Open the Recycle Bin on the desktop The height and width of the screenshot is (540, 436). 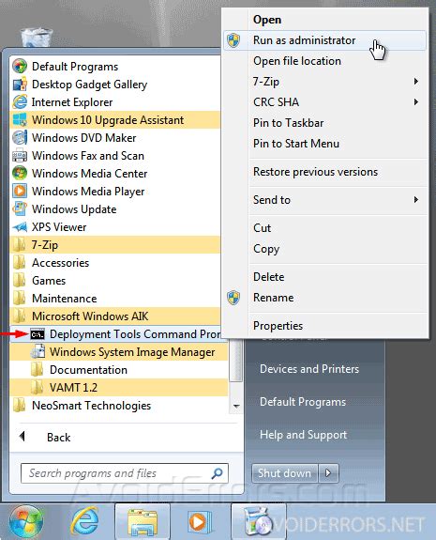[x=37, y=38]
